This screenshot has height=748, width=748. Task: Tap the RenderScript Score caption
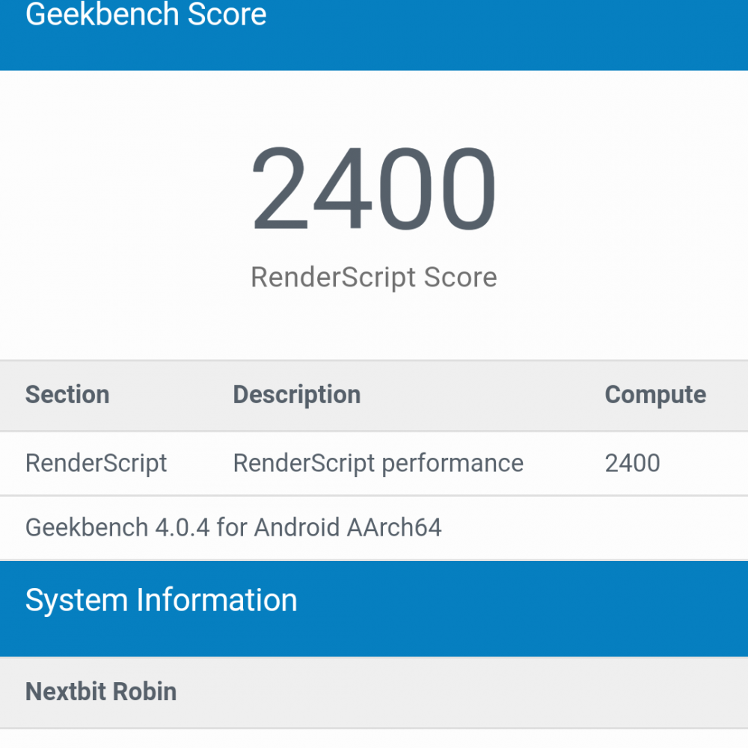(374, 278)
